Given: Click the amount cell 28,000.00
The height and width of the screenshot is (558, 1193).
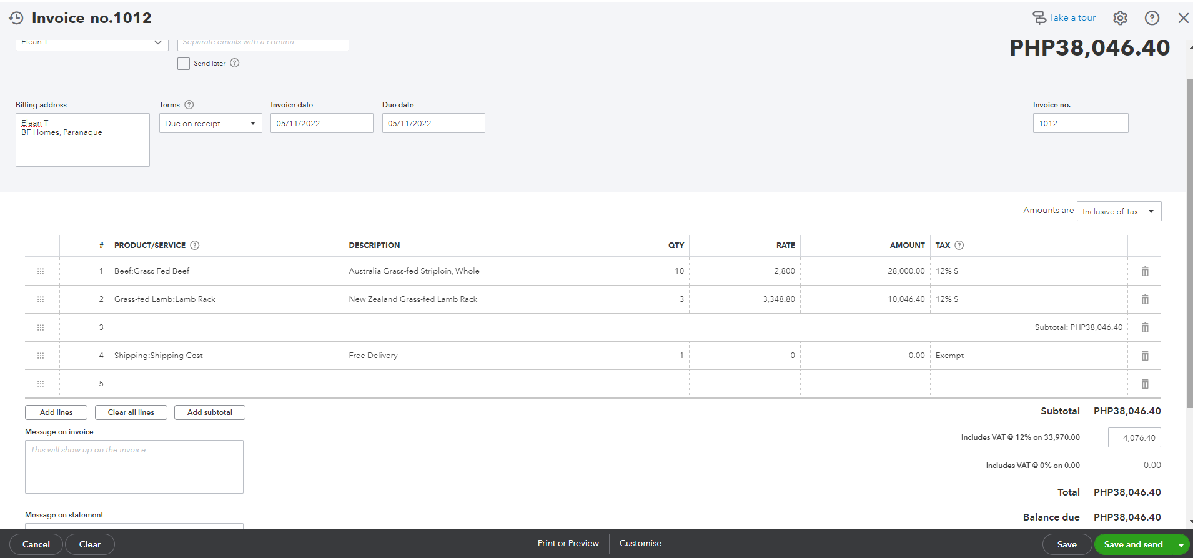Looking at the screenshot, I should (865, 271).
